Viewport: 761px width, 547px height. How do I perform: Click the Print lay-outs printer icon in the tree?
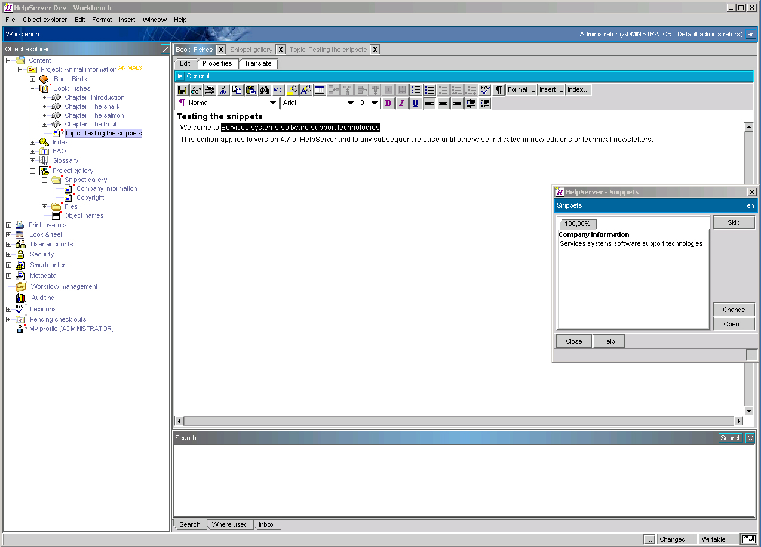[20, 225]
